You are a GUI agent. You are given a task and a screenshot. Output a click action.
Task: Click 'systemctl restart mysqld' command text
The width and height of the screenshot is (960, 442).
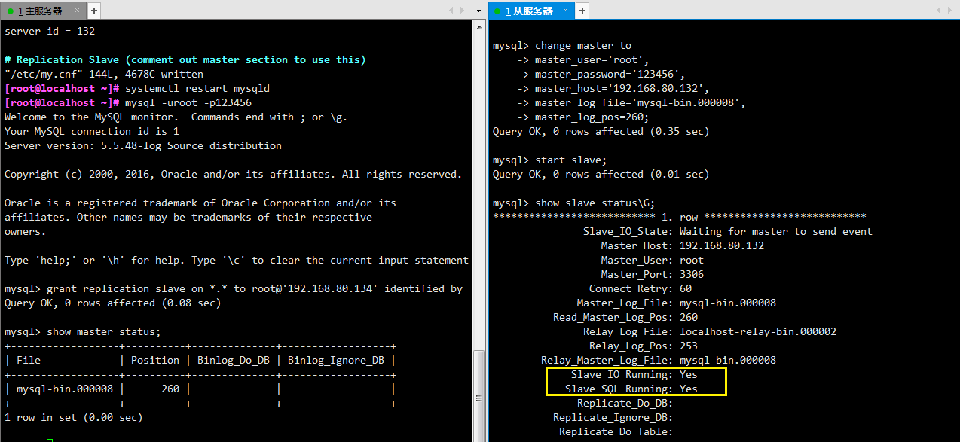(x=197, y=88)
